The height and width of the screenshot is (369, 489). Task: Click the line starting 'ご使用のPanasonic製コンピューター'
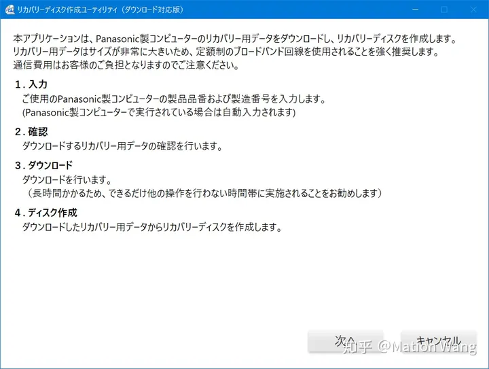[174, 99]
